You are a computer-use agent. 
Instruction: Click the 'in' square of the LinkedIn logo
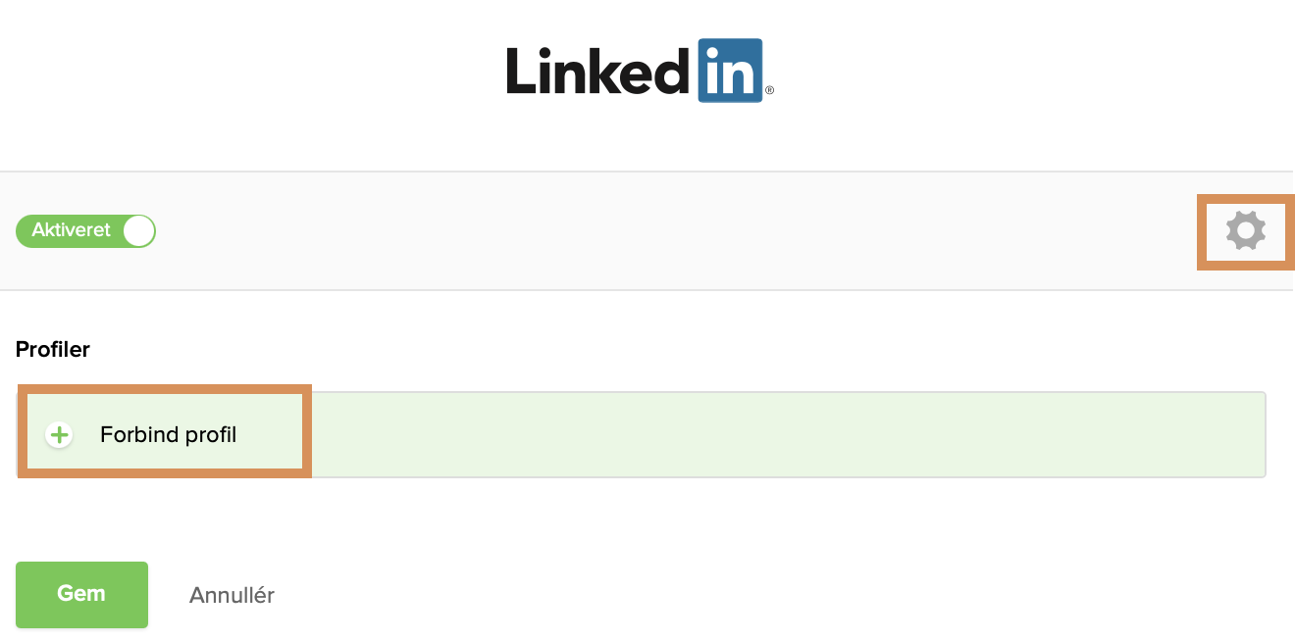coord(730,70)
